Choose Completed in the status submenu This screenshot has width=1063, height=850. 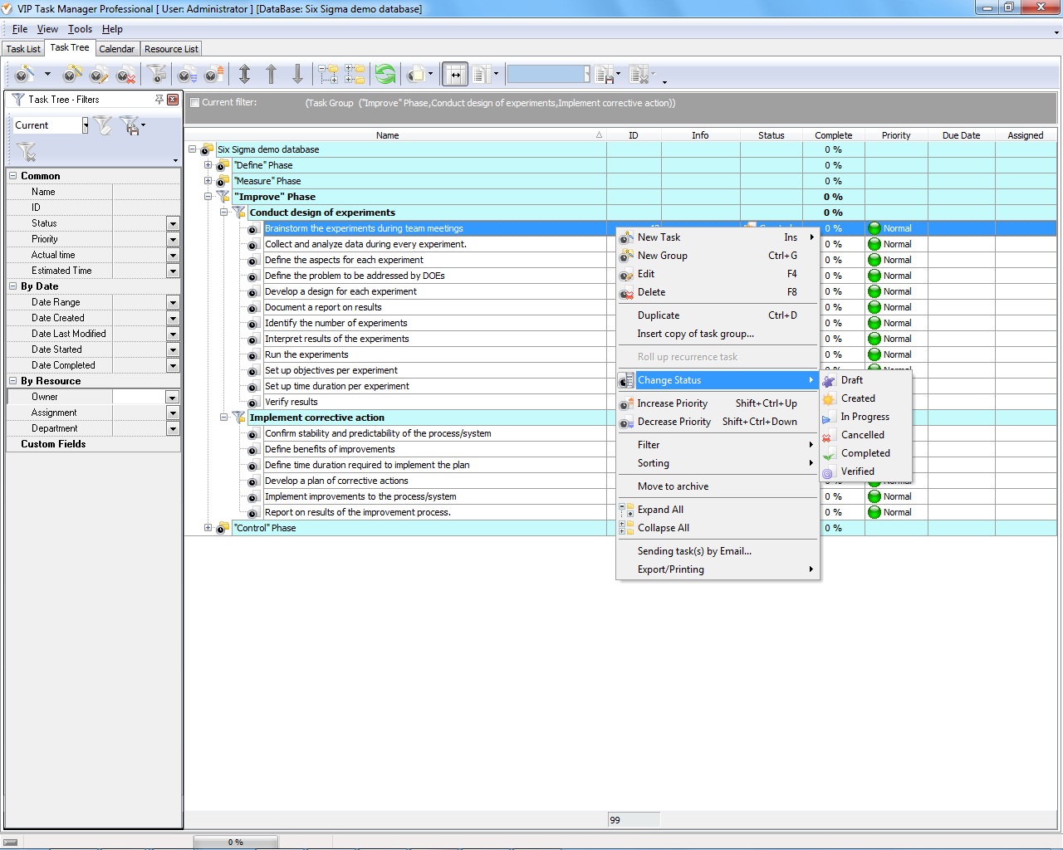(865, 453)
